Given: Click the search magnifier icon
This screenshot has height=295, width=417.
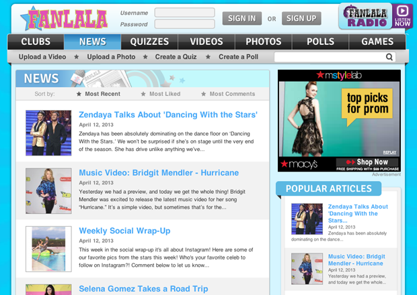Looking at the screenshot, I should [389, 57].
